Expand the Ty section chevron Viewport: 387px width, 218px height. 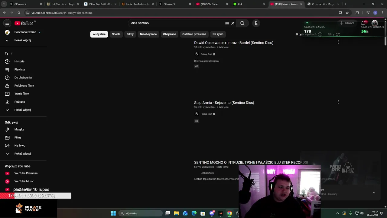11,54
